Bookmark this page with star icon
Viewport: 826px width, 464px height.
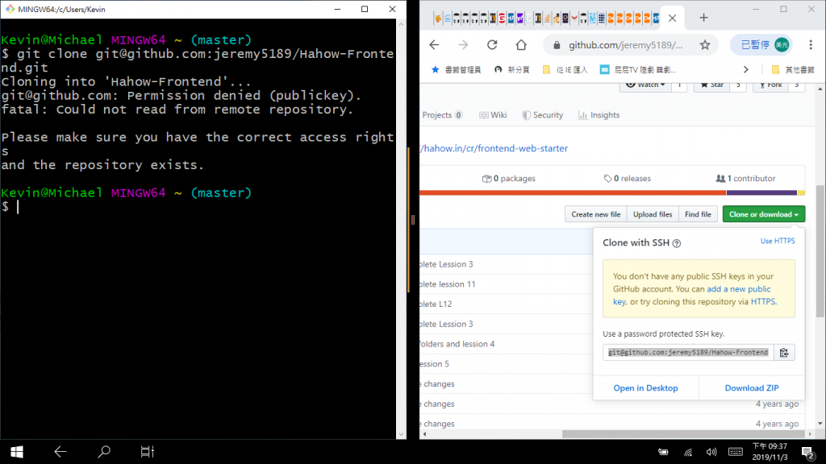coord(705,45)
